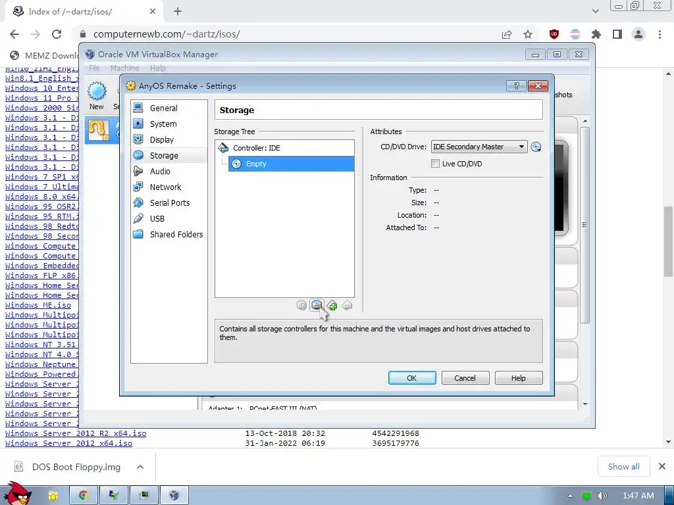
Task: Open Chrome extensions puzzle icon
Action: point(596,34)
